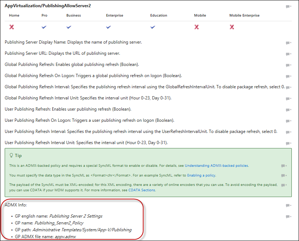Click comment icon next to CDATA payload tip
299x241 pixels.
coord(284,185)
